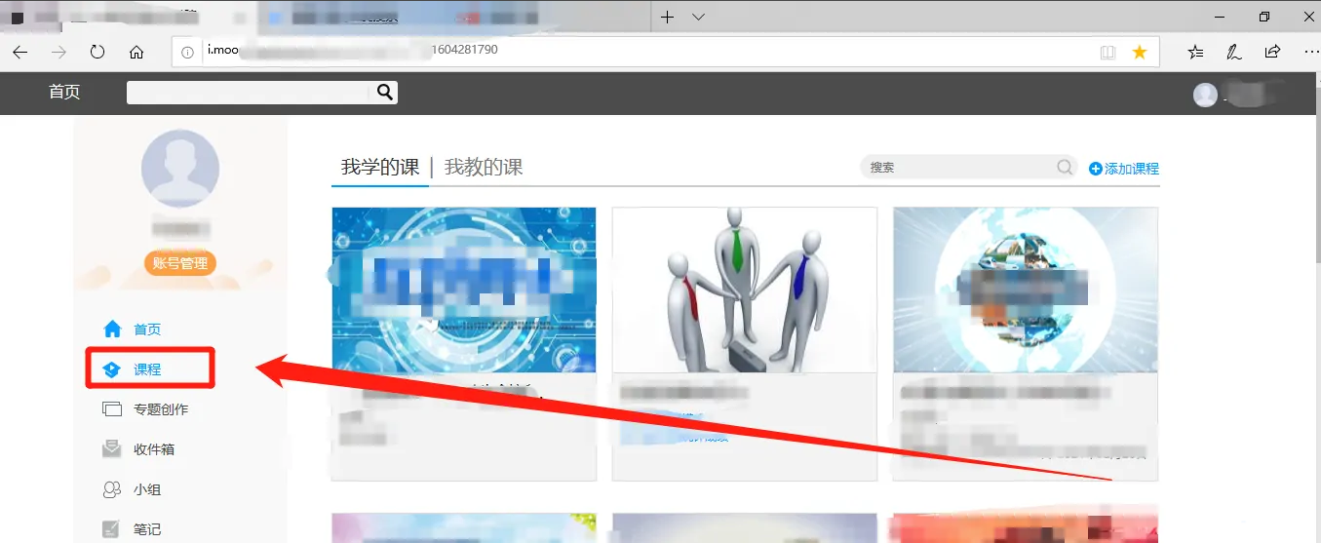Click the 首页 house icon in sidebar
This screenshot has height=543, width=1321.
click(112, 330)
